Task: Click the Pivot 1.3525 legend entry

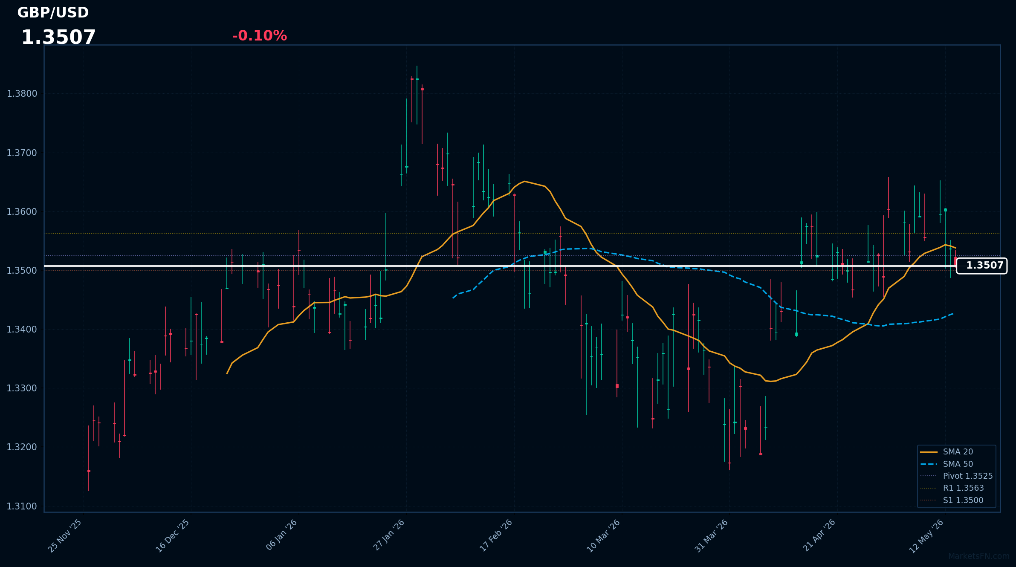Action: click(x=956, y=476)
